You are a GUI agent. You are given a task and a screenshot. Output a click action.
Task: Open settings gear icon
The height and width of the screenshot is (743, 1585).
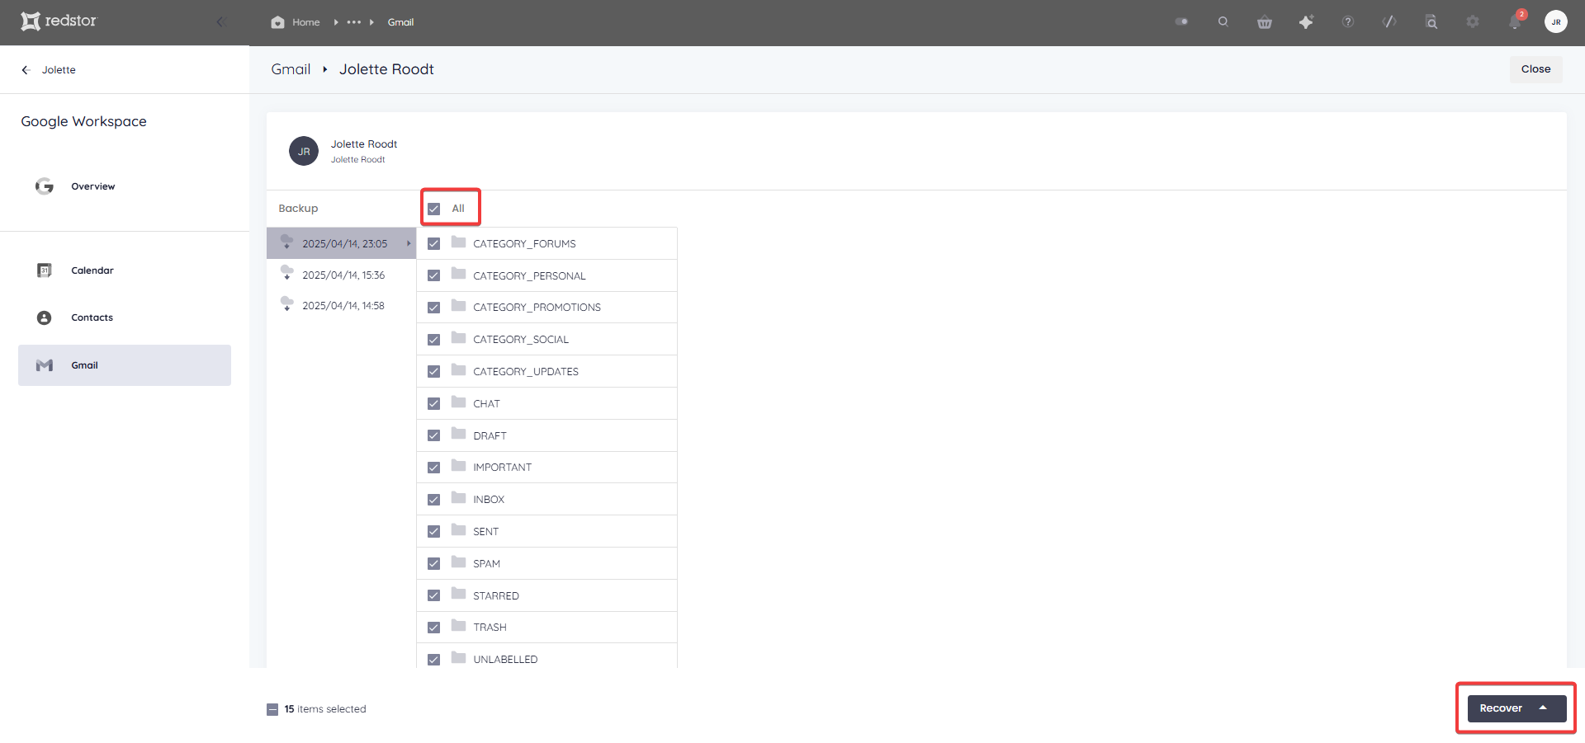1473,22
